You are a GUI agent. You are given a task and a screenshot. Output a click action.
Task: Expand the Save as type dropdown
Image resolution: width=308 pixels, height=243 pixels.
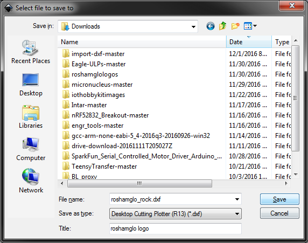pos(176,214)
